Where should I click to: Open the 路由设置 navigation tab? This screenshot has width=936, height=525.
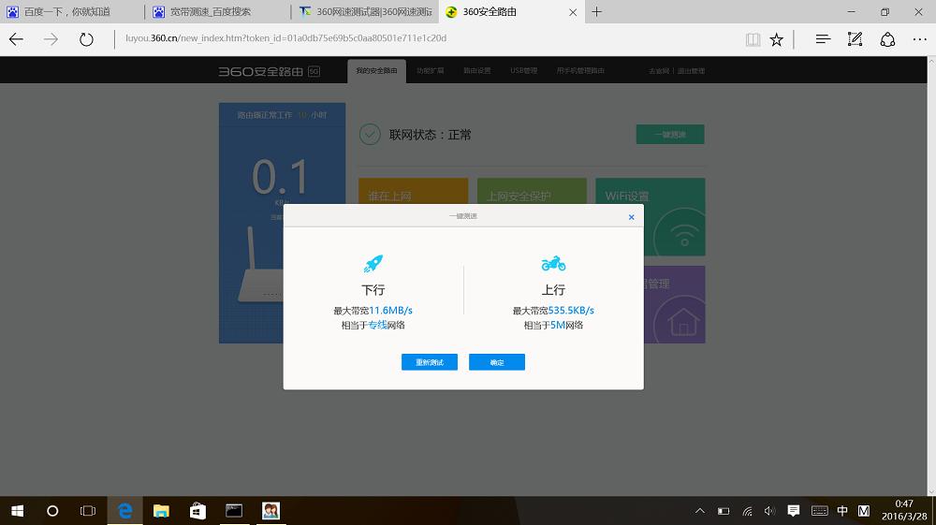[x=477, y=71]
